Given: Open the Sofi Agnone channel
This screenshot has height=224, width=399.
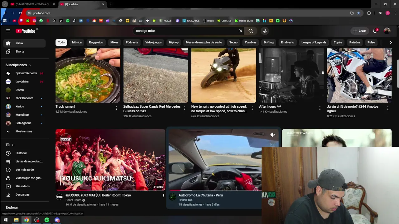Looking at the screenshot, I should click(24, 123).
